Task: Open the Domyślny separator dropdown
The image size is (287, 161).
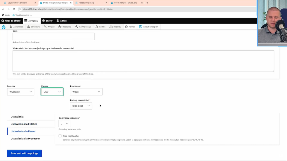Action: [x=64, y=123]
